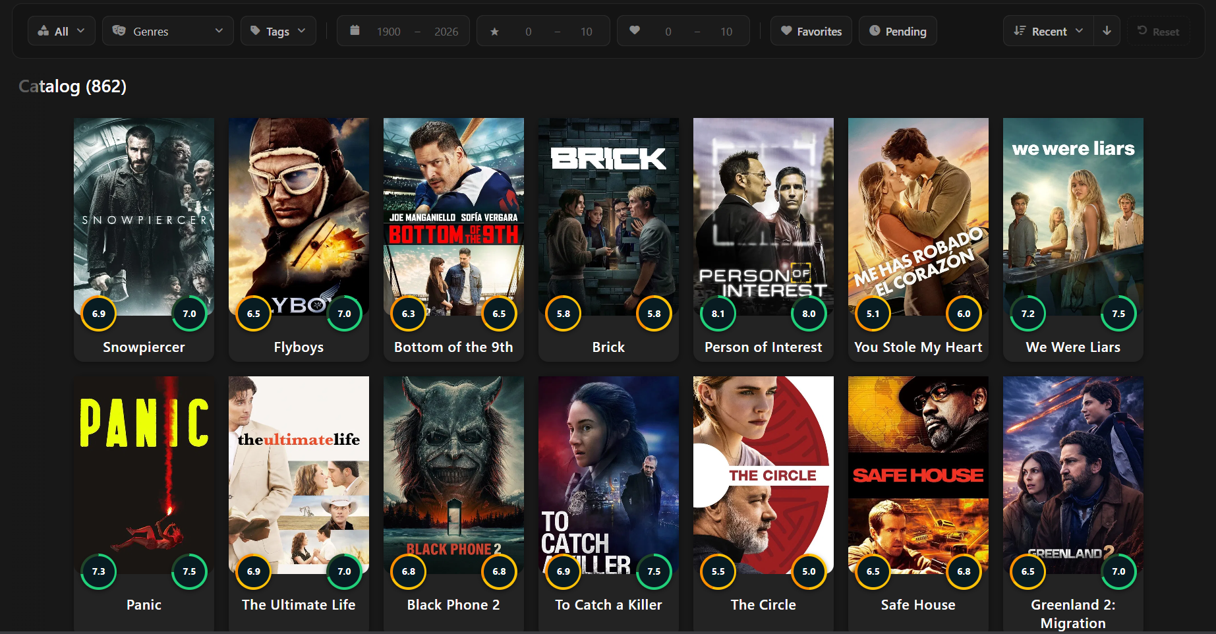Expand the Genres filter dropdown
This screenshot has height=634, width=1216.
(168, 31)
